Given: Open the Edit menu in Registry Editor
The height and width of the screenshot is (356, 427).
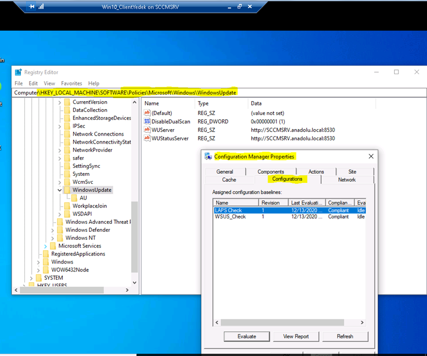Looking at the screenshot, I should 33,83.
